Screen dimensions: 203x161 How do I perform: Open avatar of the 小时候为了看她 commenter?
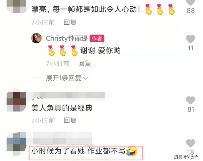pyautogui.click(x=16, y=143)
